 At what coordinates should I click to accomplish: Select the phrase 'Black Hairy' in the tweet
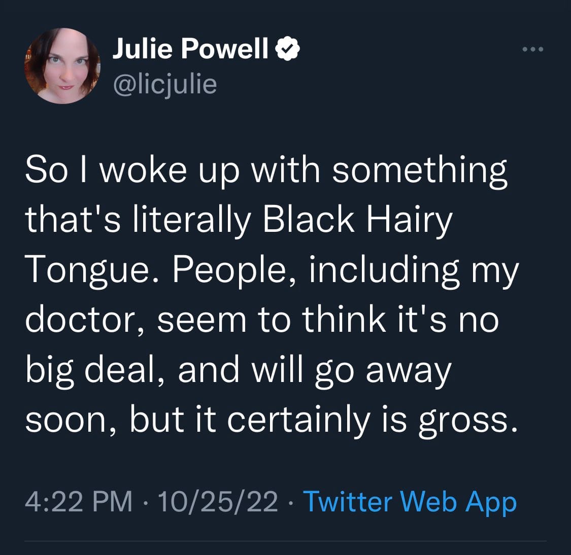click(x=357, y=221)
